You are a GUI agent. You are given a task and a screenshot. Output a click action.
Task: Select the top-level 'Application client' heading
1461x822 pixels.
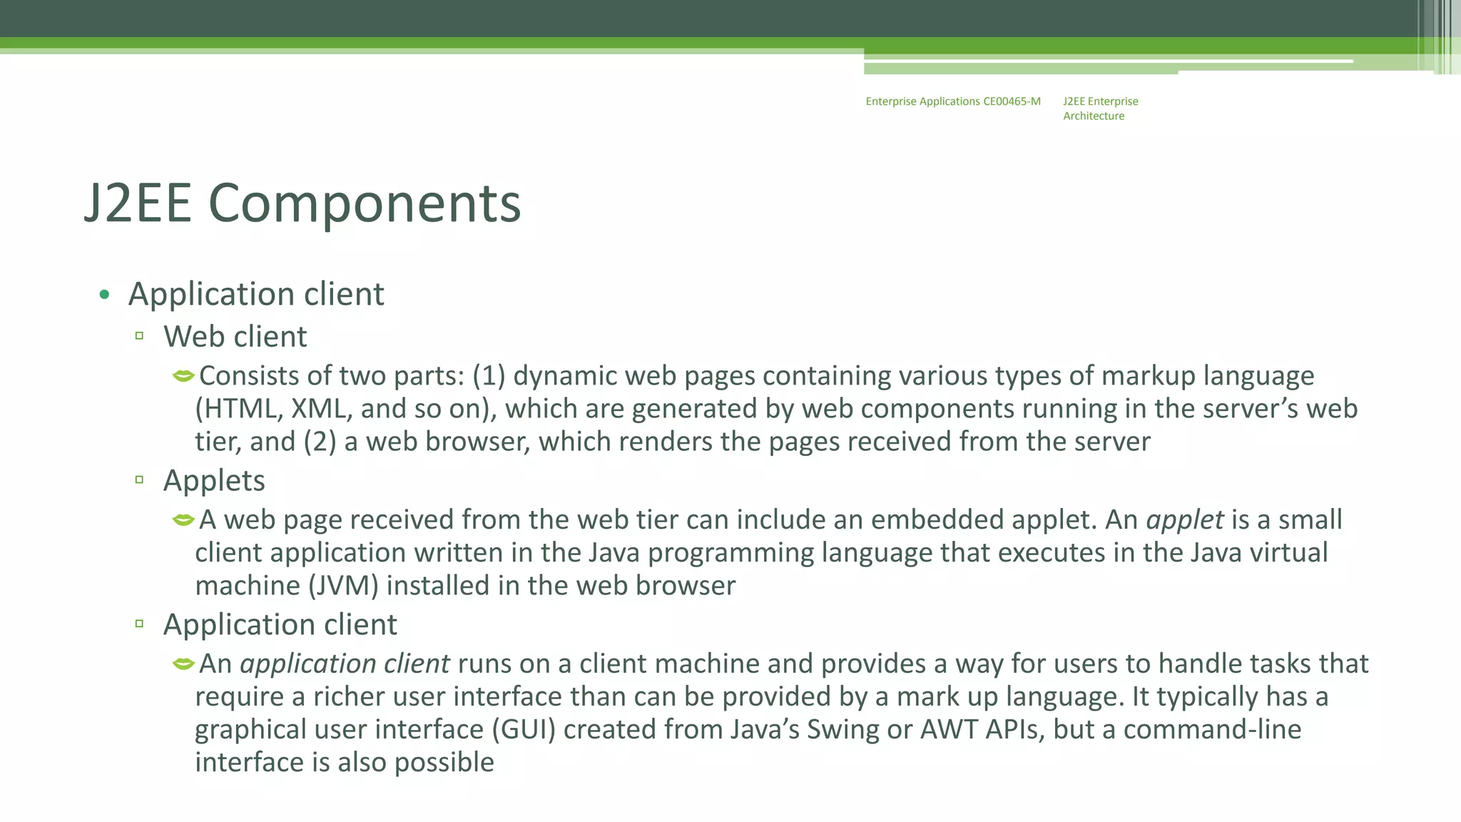tap(255, 294)
